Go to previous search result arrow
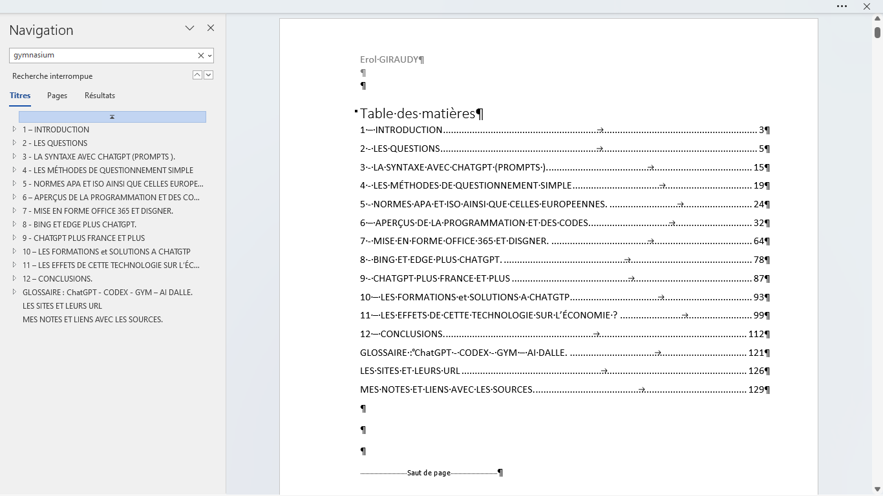 197,75
